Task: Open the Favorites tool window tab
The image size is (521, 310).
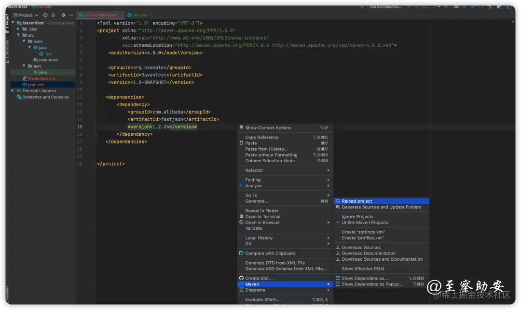Action: click(7, 294)
